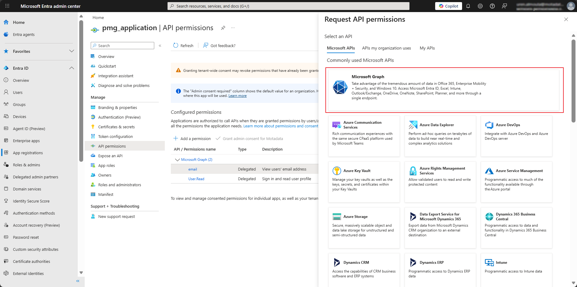Switch to the My APIs tab

tap(427, 48)
